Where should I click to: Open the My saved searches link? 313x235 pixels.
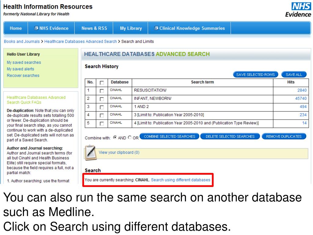point(24,62)
